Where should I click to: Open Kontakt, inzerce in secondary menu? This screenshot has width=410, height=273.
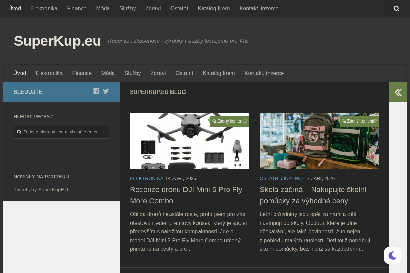pyautogui.click(x=264, y=73)
